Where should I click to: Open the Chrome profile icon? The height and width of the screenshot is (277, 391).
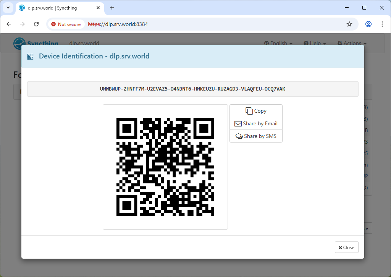point(368,24)
